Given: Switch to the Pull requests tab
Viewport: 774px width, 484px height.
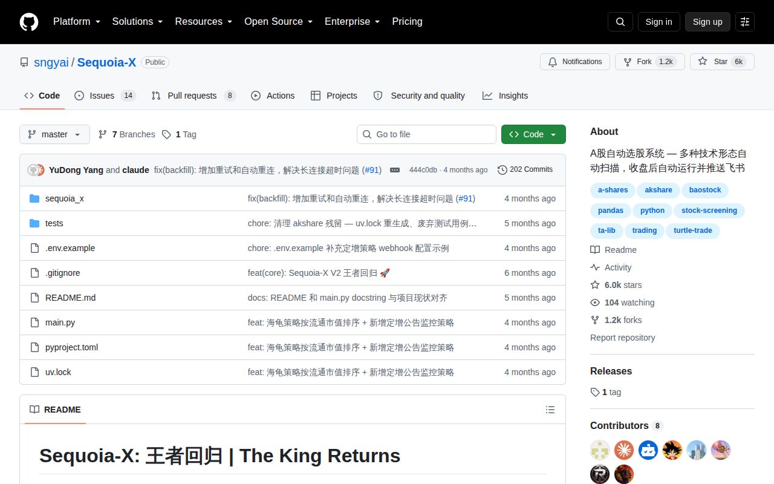Looking at the screenshot, I should [x=193, y=96].
